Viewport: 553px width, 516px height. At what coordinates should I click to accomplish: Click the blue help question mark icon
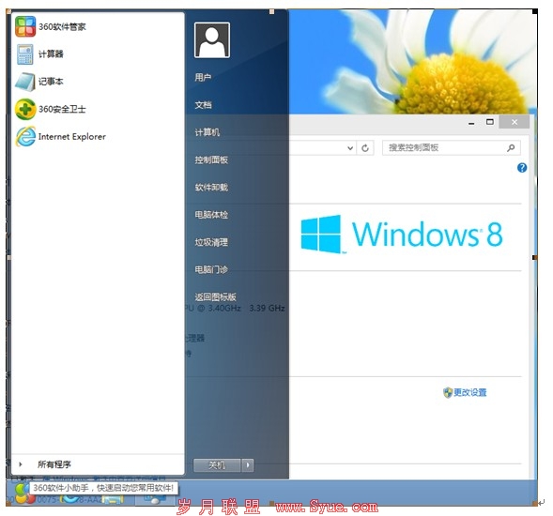[x=522, y=168]
